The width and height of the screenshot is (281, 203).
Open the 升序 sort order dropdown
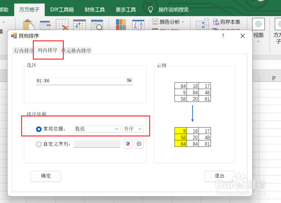[133, 129]
